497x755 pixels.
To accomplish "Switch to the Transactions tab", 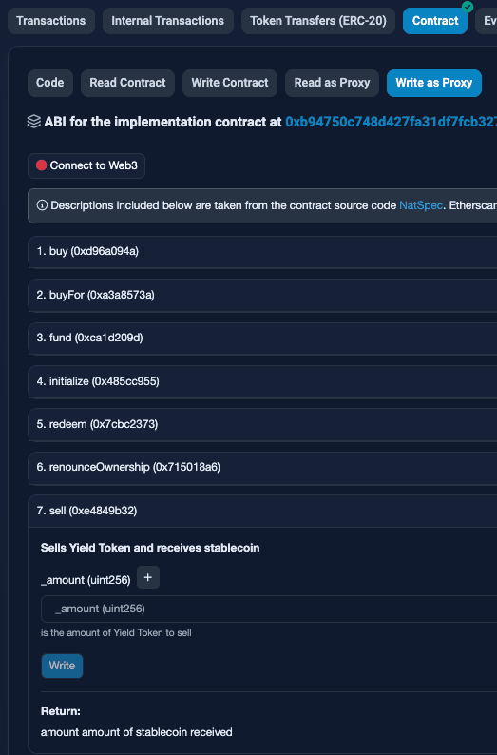I will 51,21.
